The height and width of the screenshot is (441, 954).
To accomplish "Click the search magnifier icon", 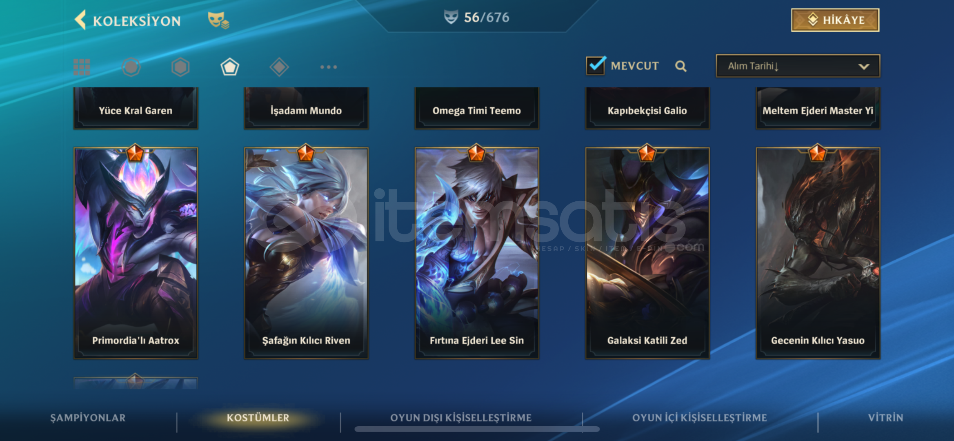I will click(680, 66).
